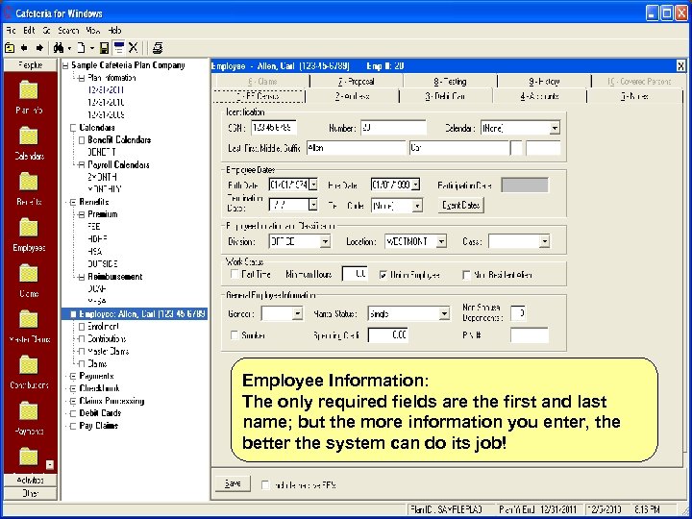Screen dimensions: 692x519
Task: Collapse the Sample Cafeteria Plan Company node
Action: 65,65
